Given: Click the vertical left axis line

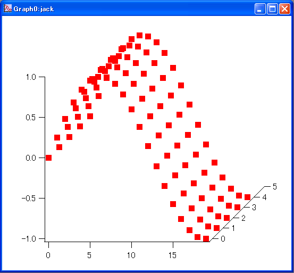Looking at the screenshot, I should click(45, 159).
